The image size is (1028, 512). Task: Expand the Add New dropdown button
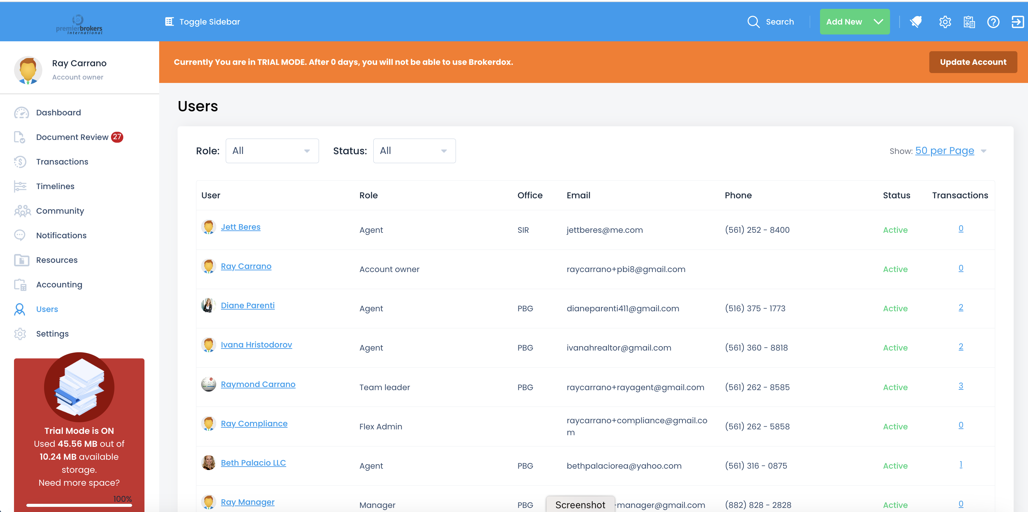click(855, 22)
